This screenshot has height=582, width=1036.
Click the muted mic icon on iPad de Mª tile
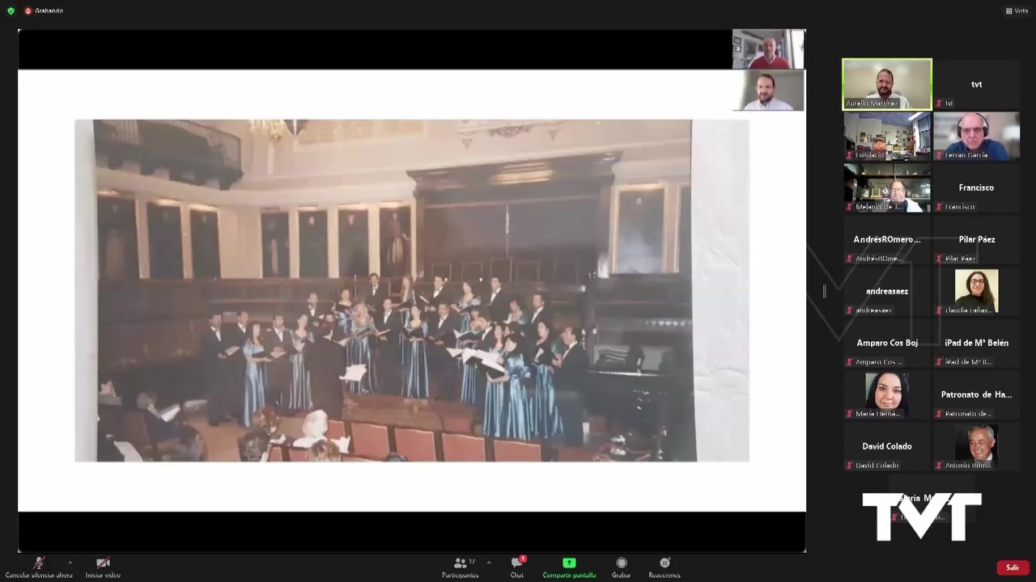tap(940, 362)
